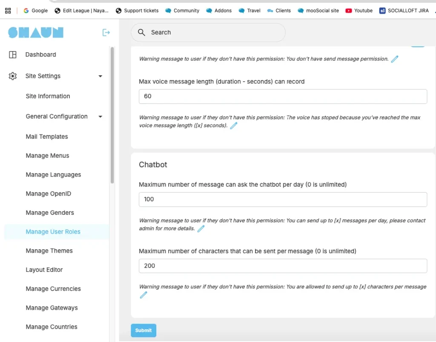Edit the voice message length warning pencil
This screenshot has height=342, width=436.
pyautogui.click(x=233, y=126)
